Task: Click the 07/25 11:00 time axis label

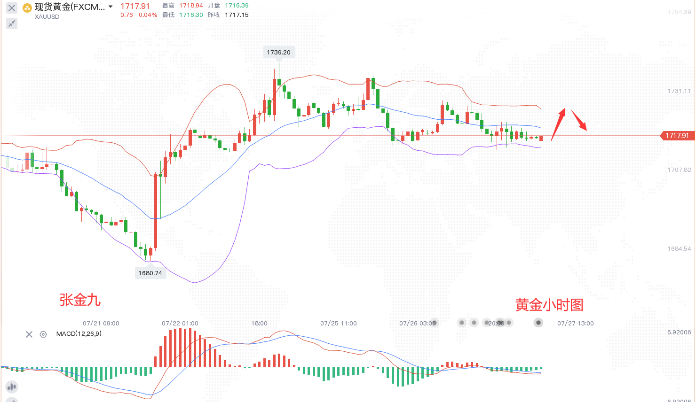Action: (339, 324)
